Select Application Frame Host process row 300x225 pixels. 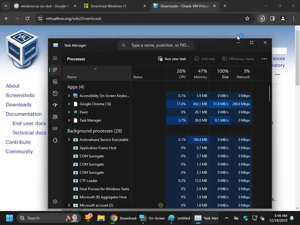157,148
